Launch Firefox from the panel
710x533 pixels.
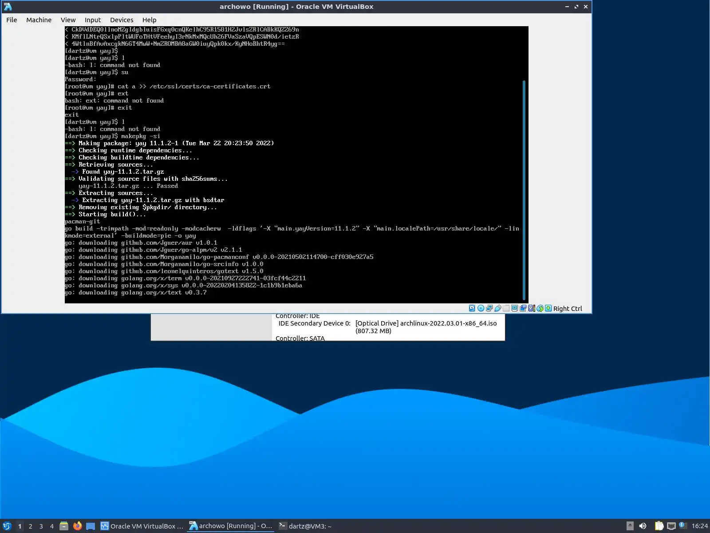(77, 526)
